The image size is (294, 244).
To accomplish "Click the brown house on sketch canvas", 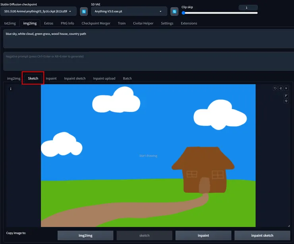I will tap(203, 170).
